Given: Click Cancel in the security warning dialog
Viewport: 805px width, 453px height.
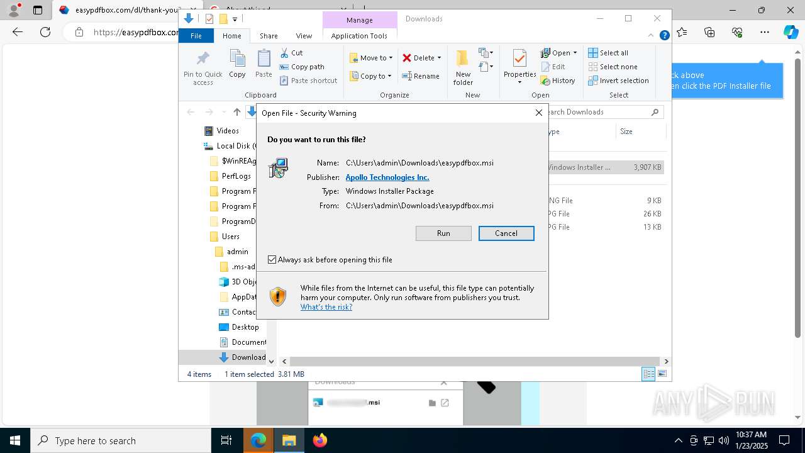Looking at the screenshot, I should click(x=506, y=233).
